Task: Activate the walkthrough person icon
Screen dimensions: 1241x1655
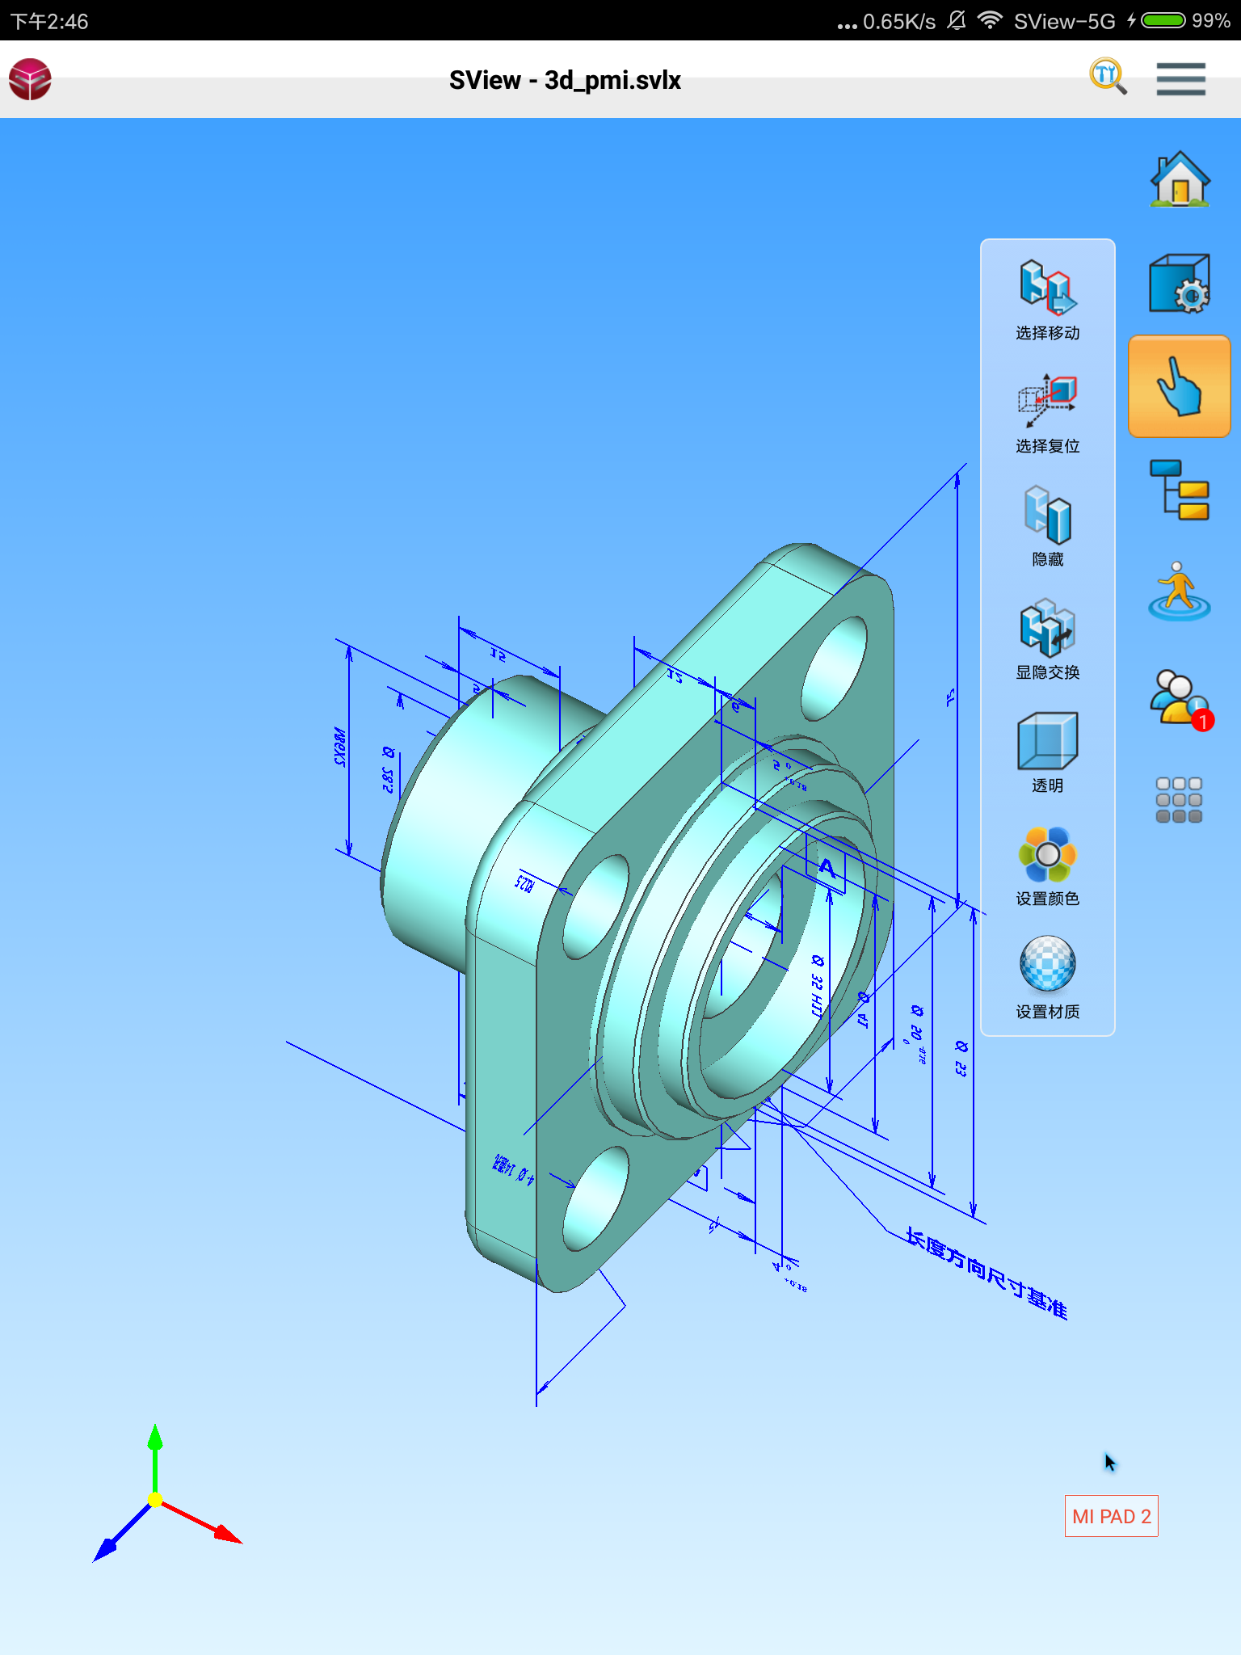Action: (1180, 592)
